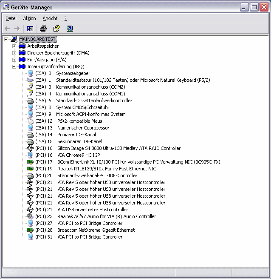Select VIA PCI to PCI Bridge Controller IRQ 27

tap(90, 223)
